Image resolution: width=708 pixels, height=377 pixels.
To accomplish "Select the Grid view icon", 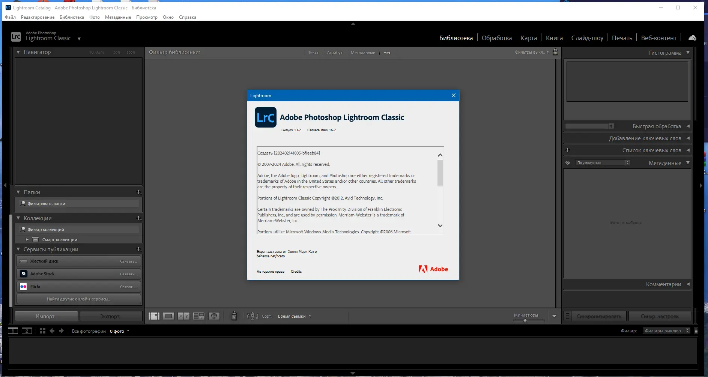I will (x=154, y=316).
